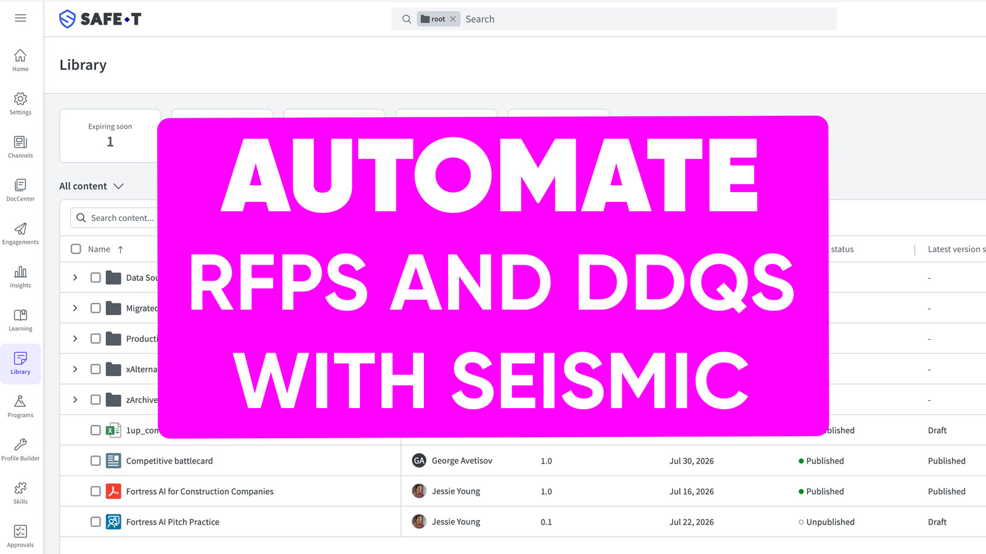Click George Avetisov's GA avatar
Screen dimensions: 986x554
click(419, 460)
